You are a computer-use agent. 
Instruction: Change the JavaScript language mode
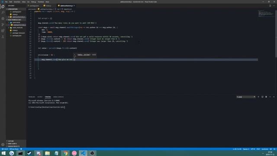[265, 149]
